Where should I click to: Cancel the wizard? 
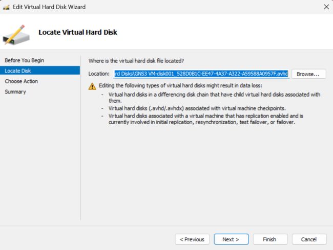pos(309,239)
